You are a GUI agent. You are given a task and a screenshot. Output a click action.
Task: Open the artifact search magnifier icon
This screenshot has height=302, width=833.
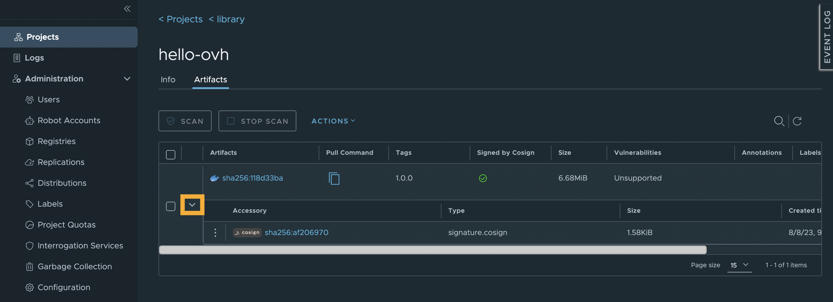pyautogui.click(x=779, y=121)
